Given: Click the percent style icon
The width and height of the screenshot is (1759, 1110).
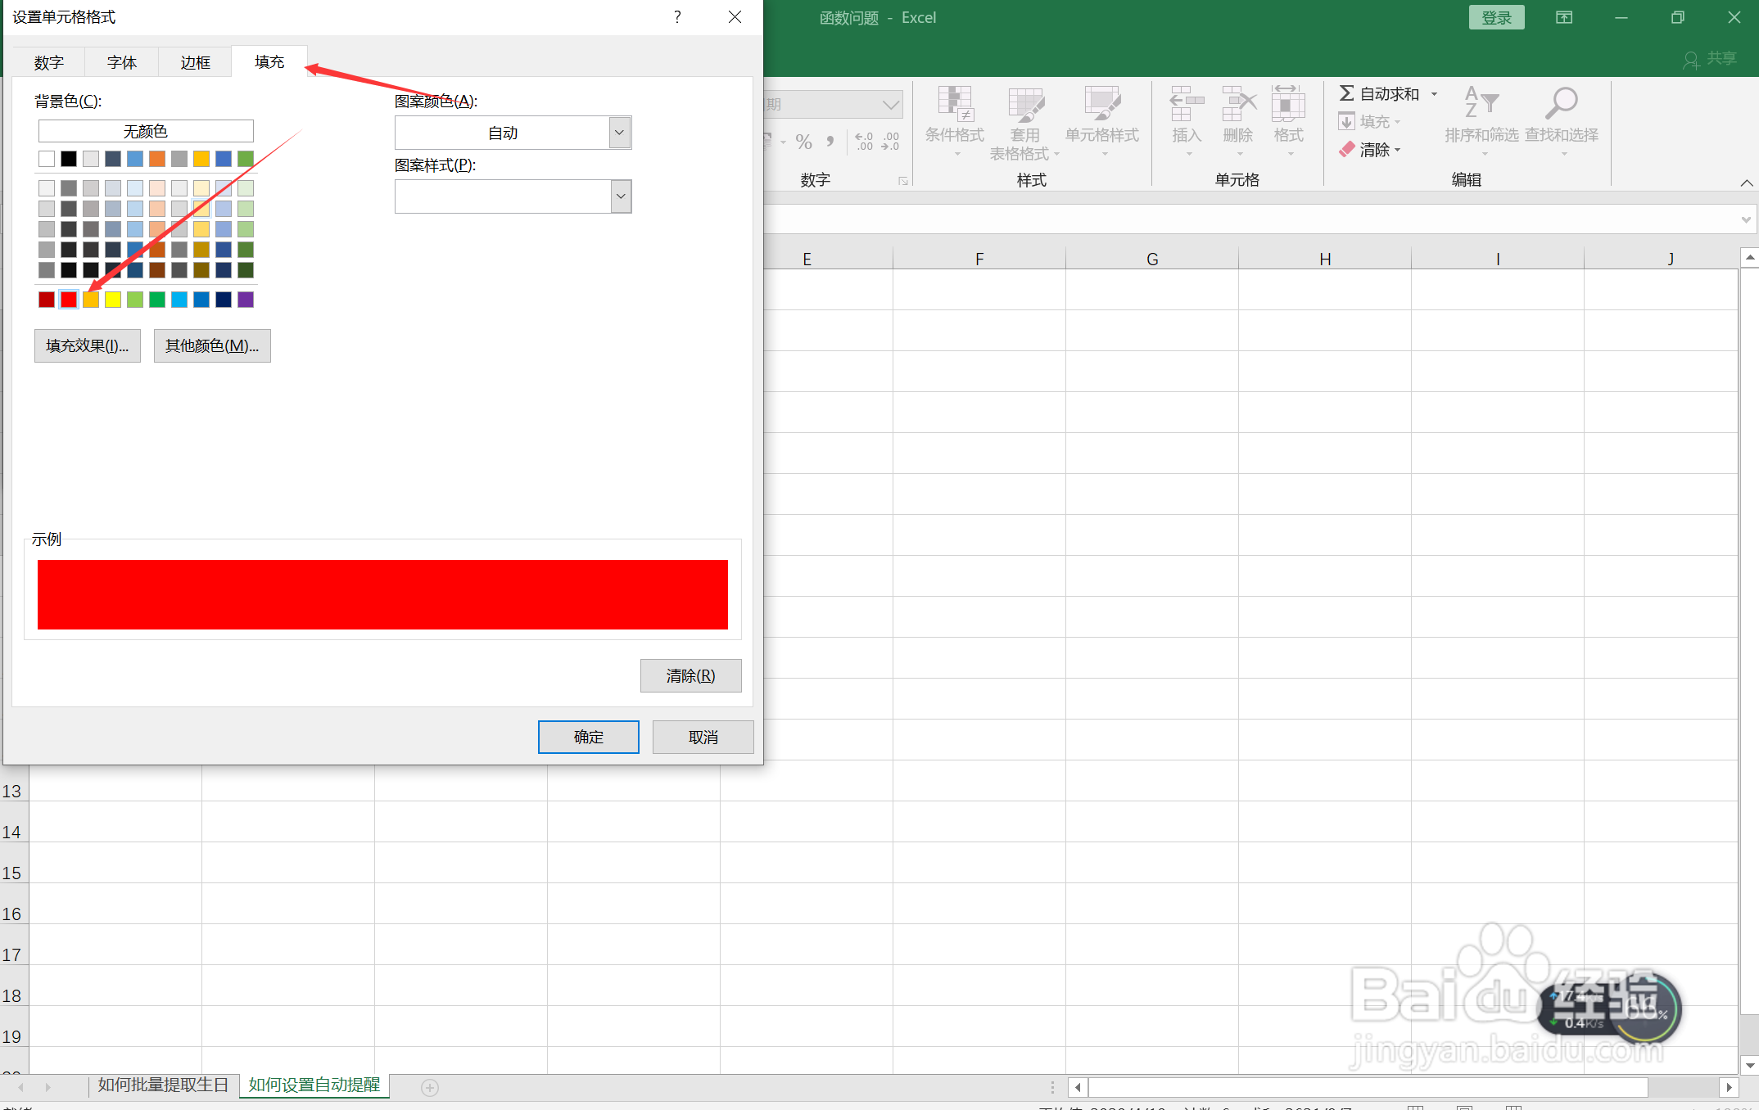Looking at the screenshot, I should [x=803, y=142].
